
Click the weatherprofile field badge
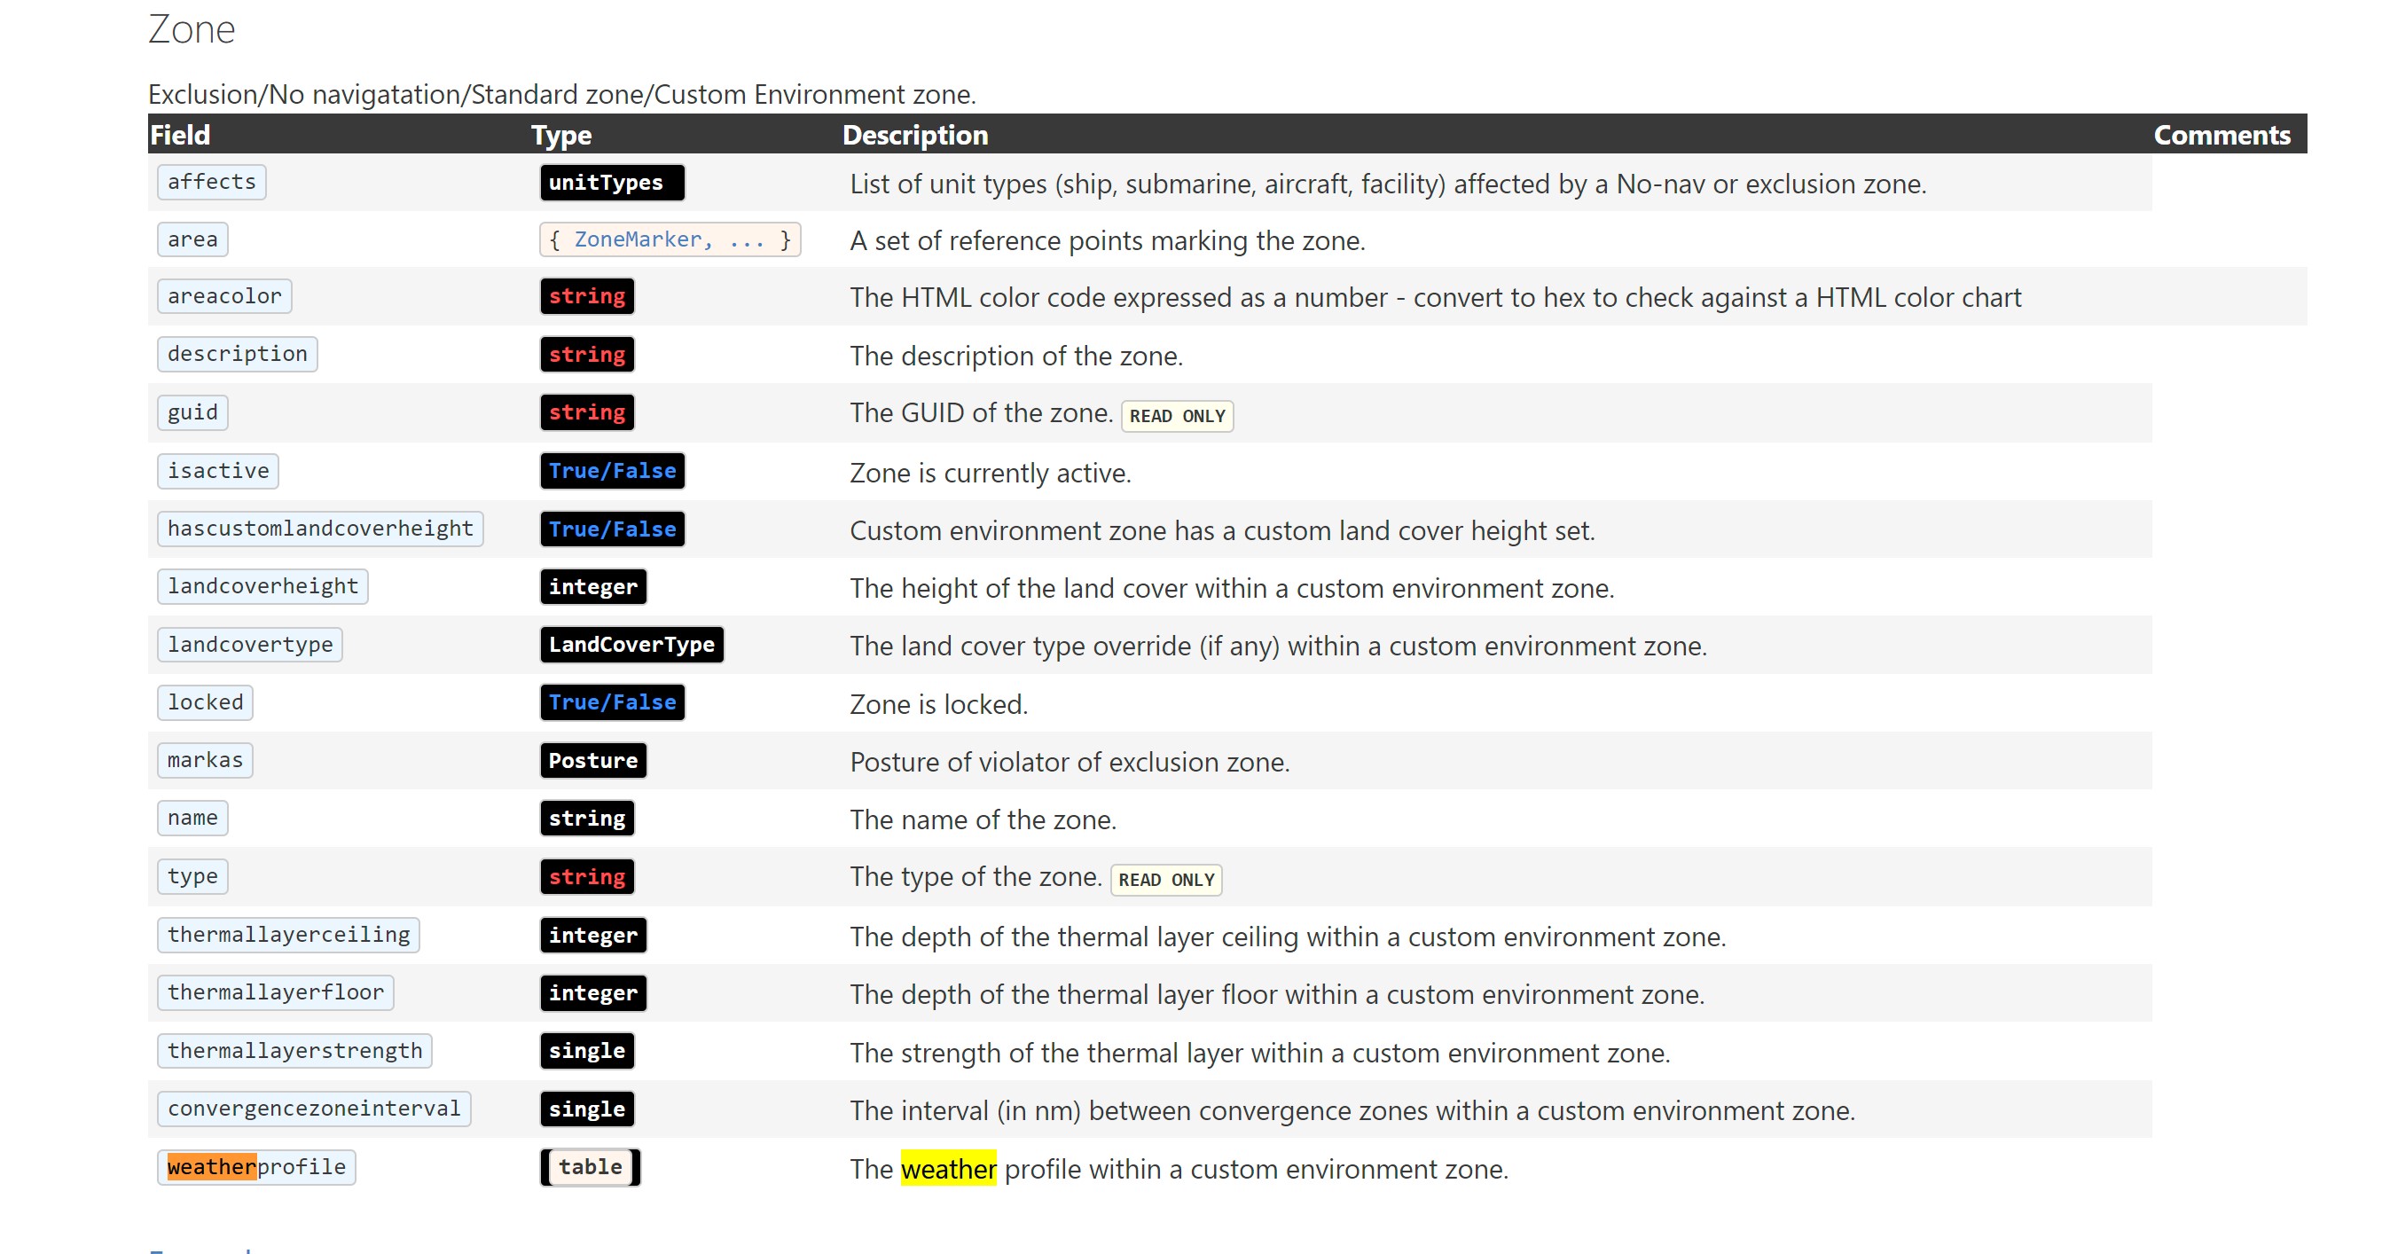tap(256, 1167)
